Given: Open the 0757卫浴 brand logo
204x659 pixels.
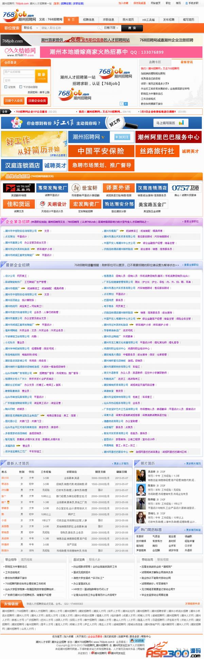Looking at the screenshot, I should (185, 188).
